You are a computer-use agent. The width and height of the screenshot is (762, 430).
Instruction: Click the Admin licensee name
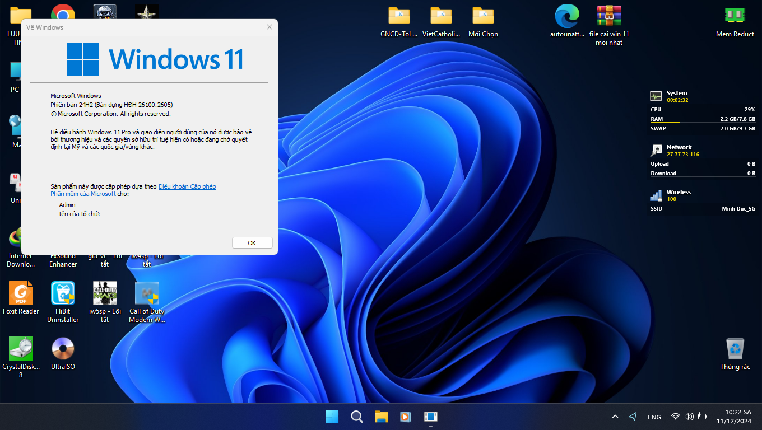(67, 205)
